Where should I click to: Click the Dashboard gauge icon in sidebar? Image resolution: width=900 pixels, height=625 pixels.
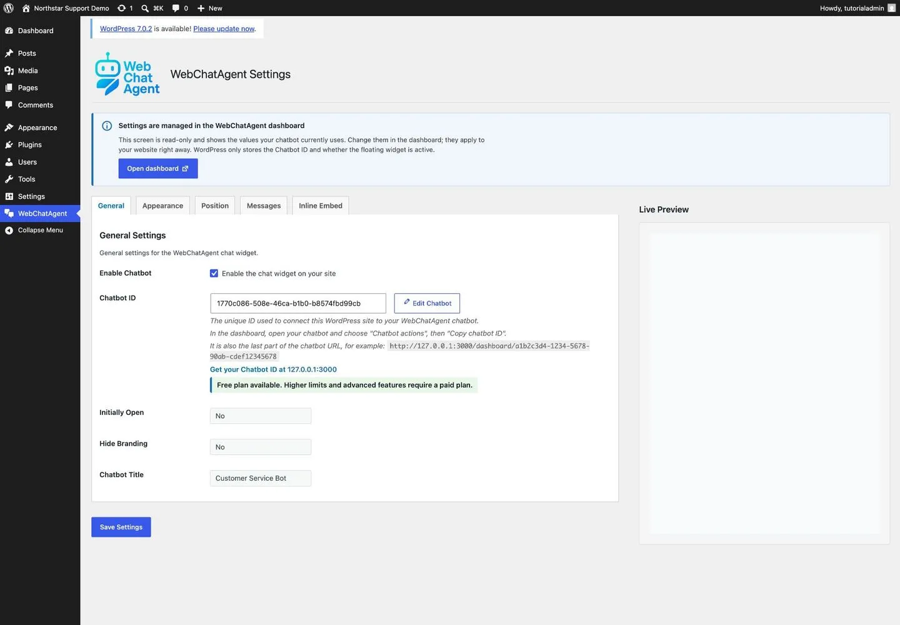(x=9, y=31)
